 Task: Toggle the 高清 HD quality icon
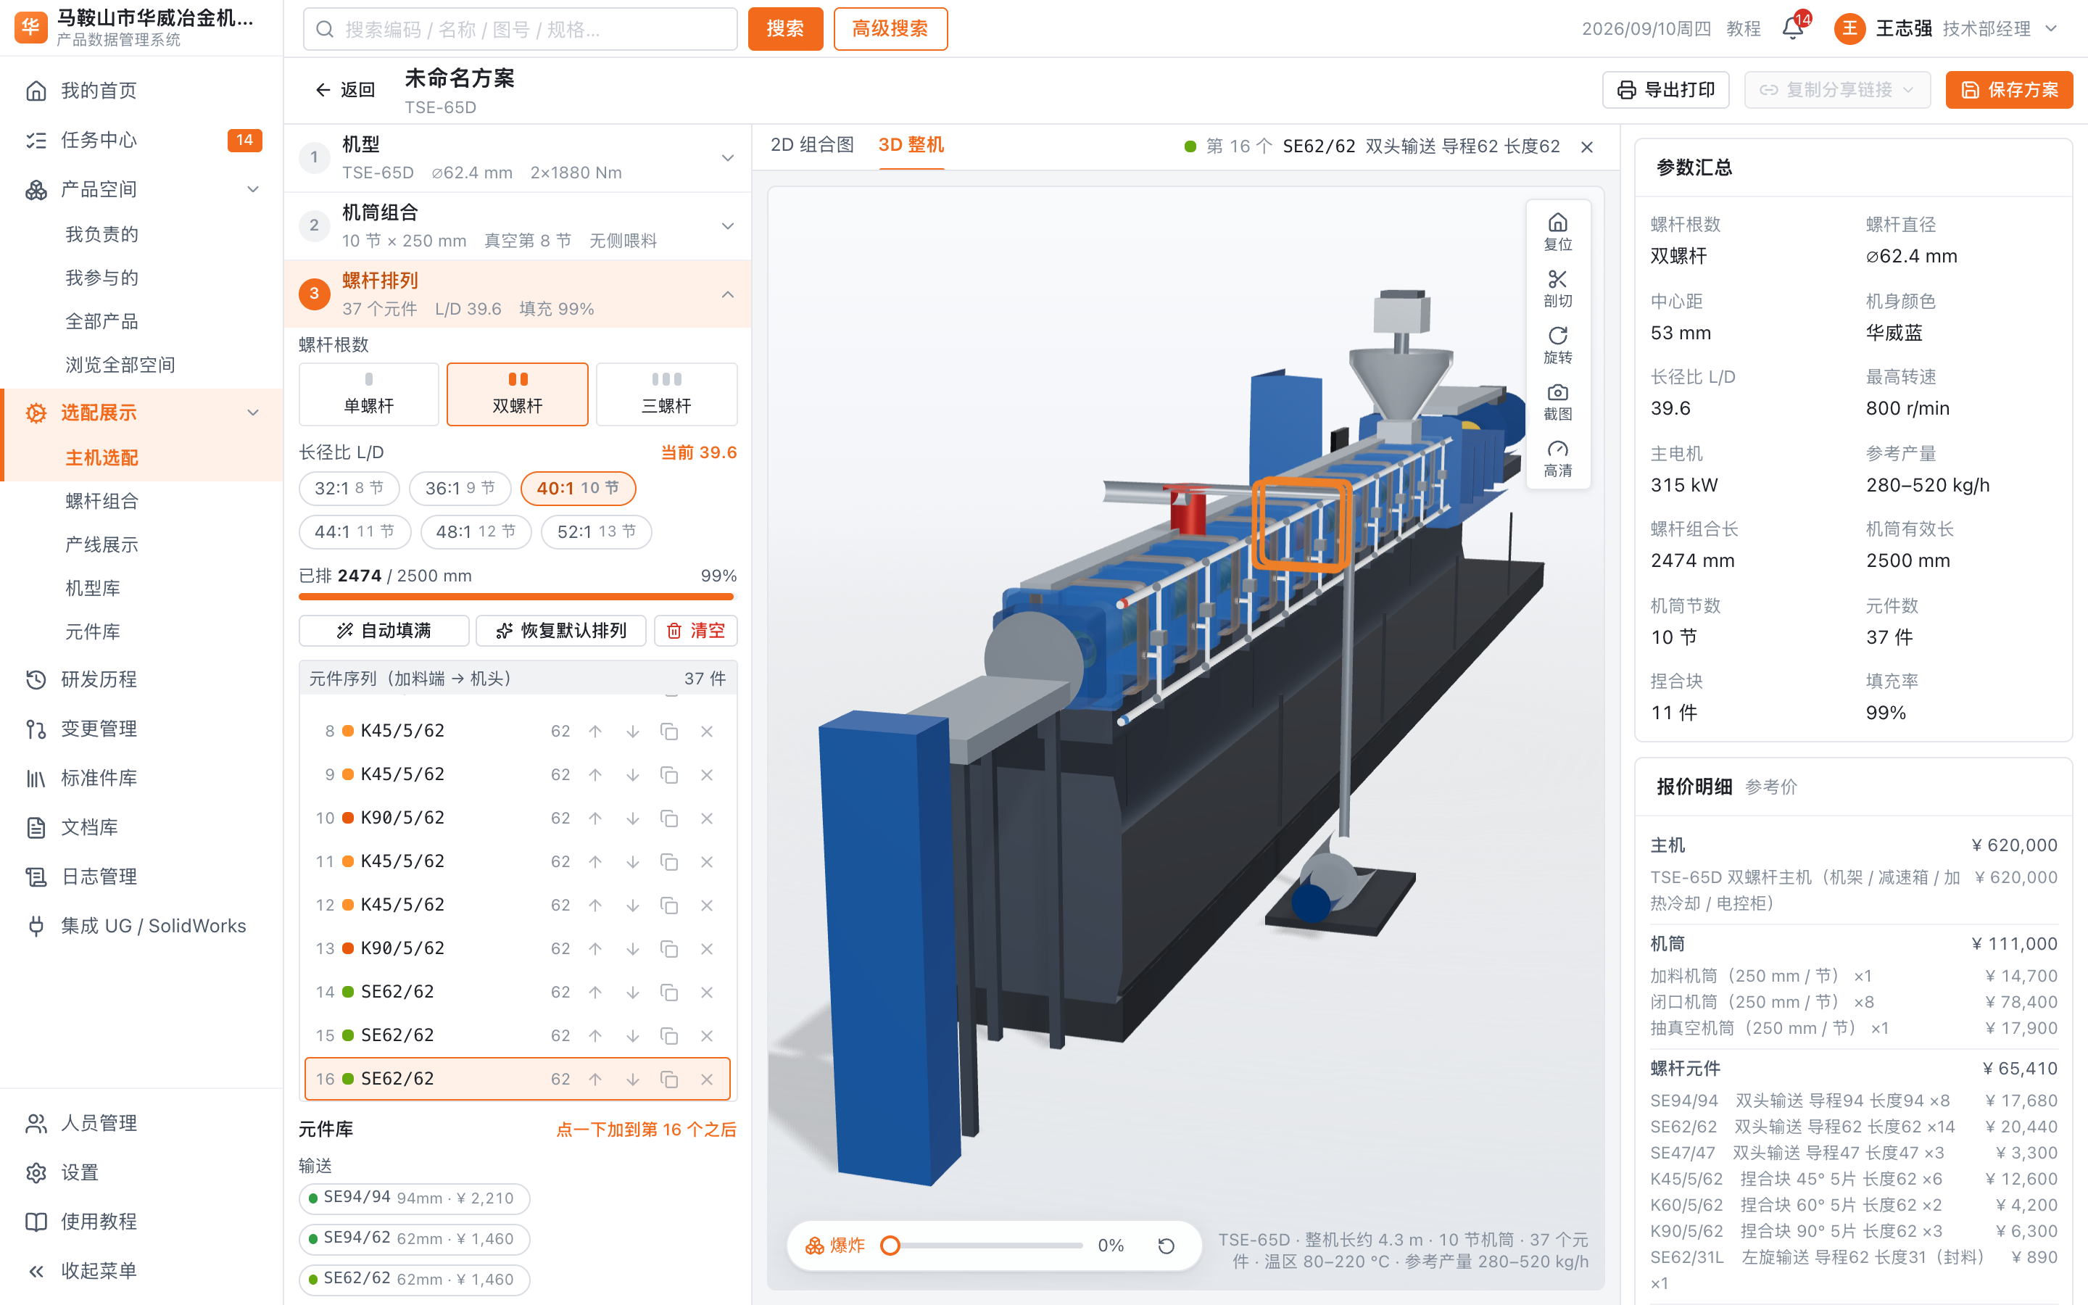pos(1557,457)
